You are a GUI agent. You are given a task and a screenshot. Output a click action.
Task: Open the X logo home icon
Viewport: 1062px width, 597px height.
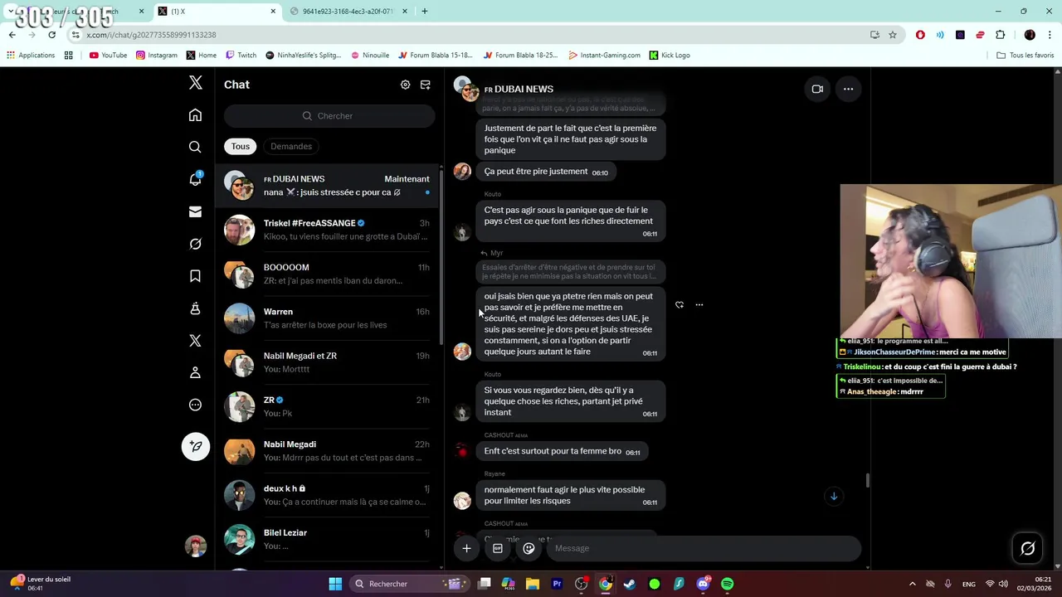[196, 82]
